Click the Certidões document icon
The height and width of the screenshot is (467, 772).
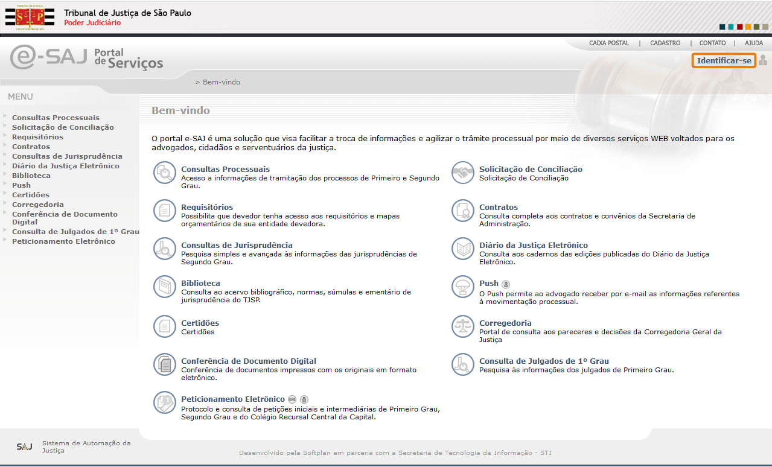[164, 326]
